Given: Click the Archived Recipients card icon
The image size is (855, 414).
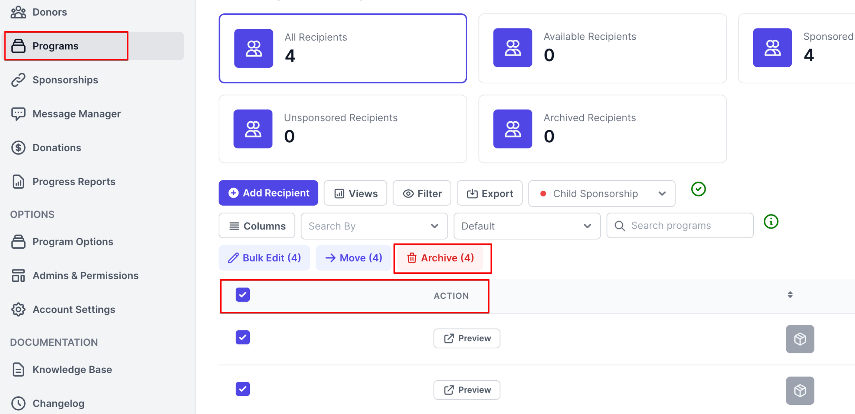Looking at the screenshot, I should pos(512,129).
